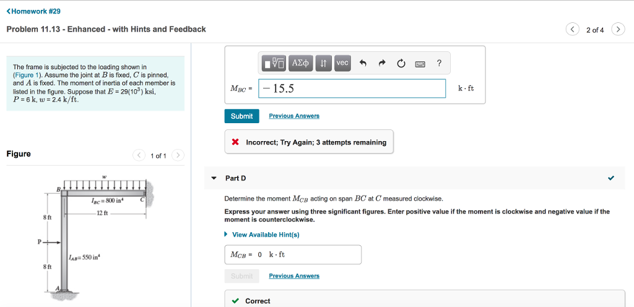Return to Homework #29 list
Viewport: 634px width, 307px height.
pos(33,11)
